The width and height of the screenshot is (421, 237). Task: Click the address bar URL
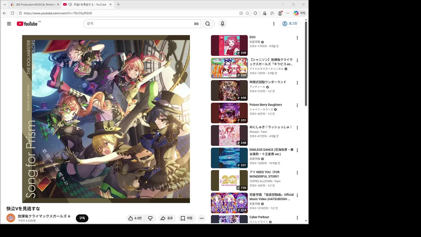coord(58,13)
